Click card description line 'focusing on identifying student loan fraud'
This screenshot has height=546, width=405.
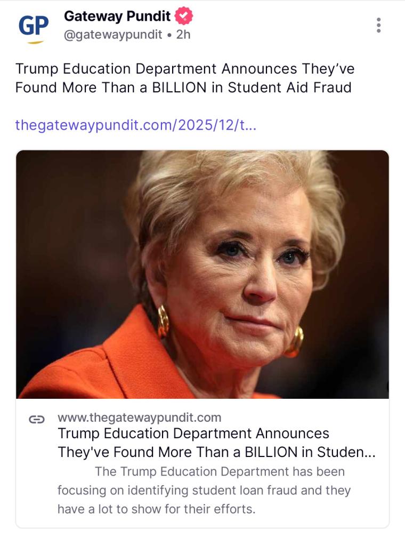[204, 491]
